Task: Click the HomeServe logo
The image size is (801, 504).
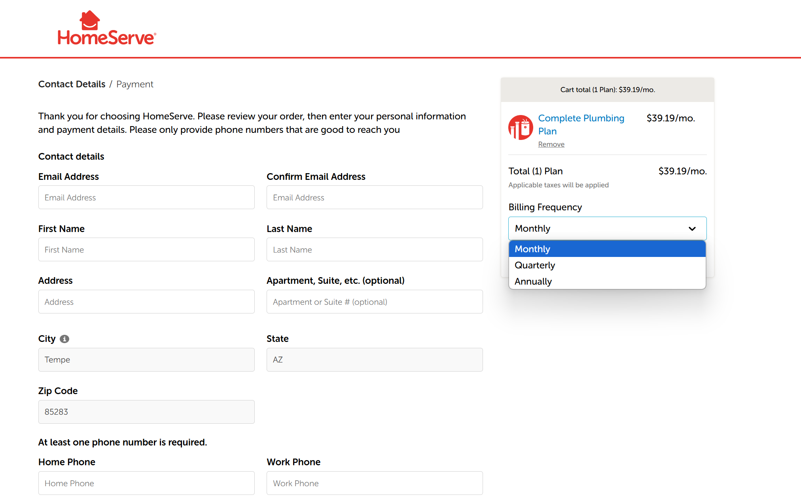Action: tap(107, 28)
